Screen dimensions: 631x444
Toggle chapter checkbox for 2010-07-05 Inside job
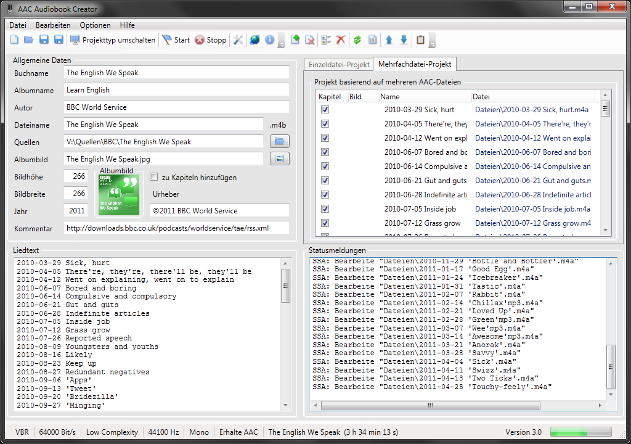point(325,208)
